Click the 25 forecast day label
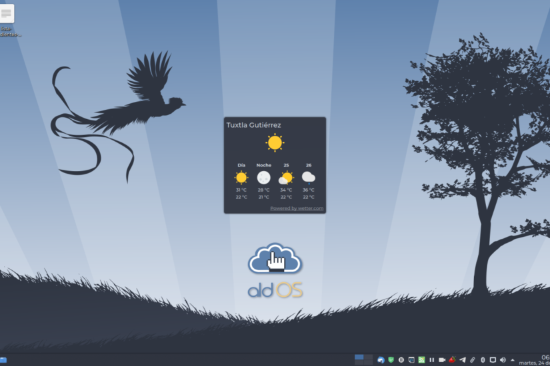 (x=286, y=165)
